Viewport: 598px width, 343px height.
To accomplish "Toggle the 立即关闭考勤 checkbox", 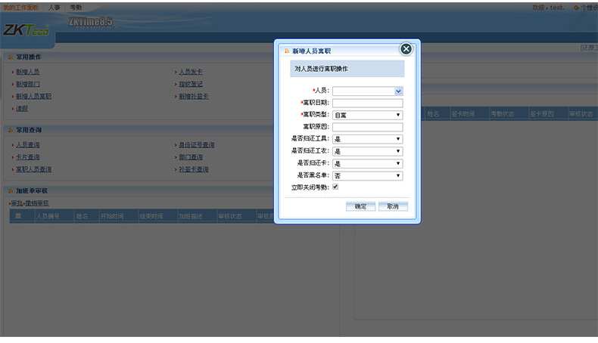I will click(335, 187).
